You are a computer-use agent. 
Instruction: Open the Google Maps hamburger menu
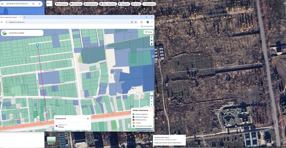[x=2, y=4]
